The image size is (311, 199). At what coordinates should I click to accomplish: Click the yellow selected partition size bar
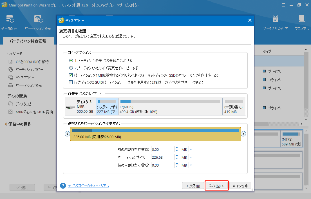pos(155,134)
